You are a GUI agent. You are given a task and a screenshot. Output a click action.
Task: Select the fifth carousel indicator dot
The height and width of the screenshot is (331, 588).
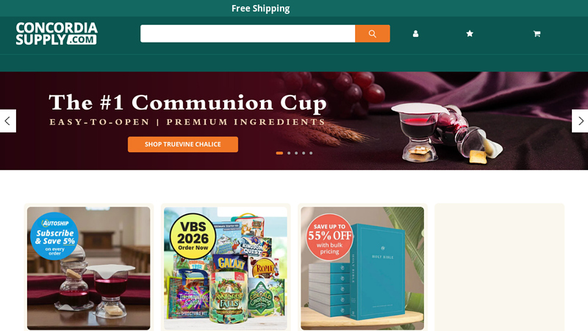tap(311, 153)
